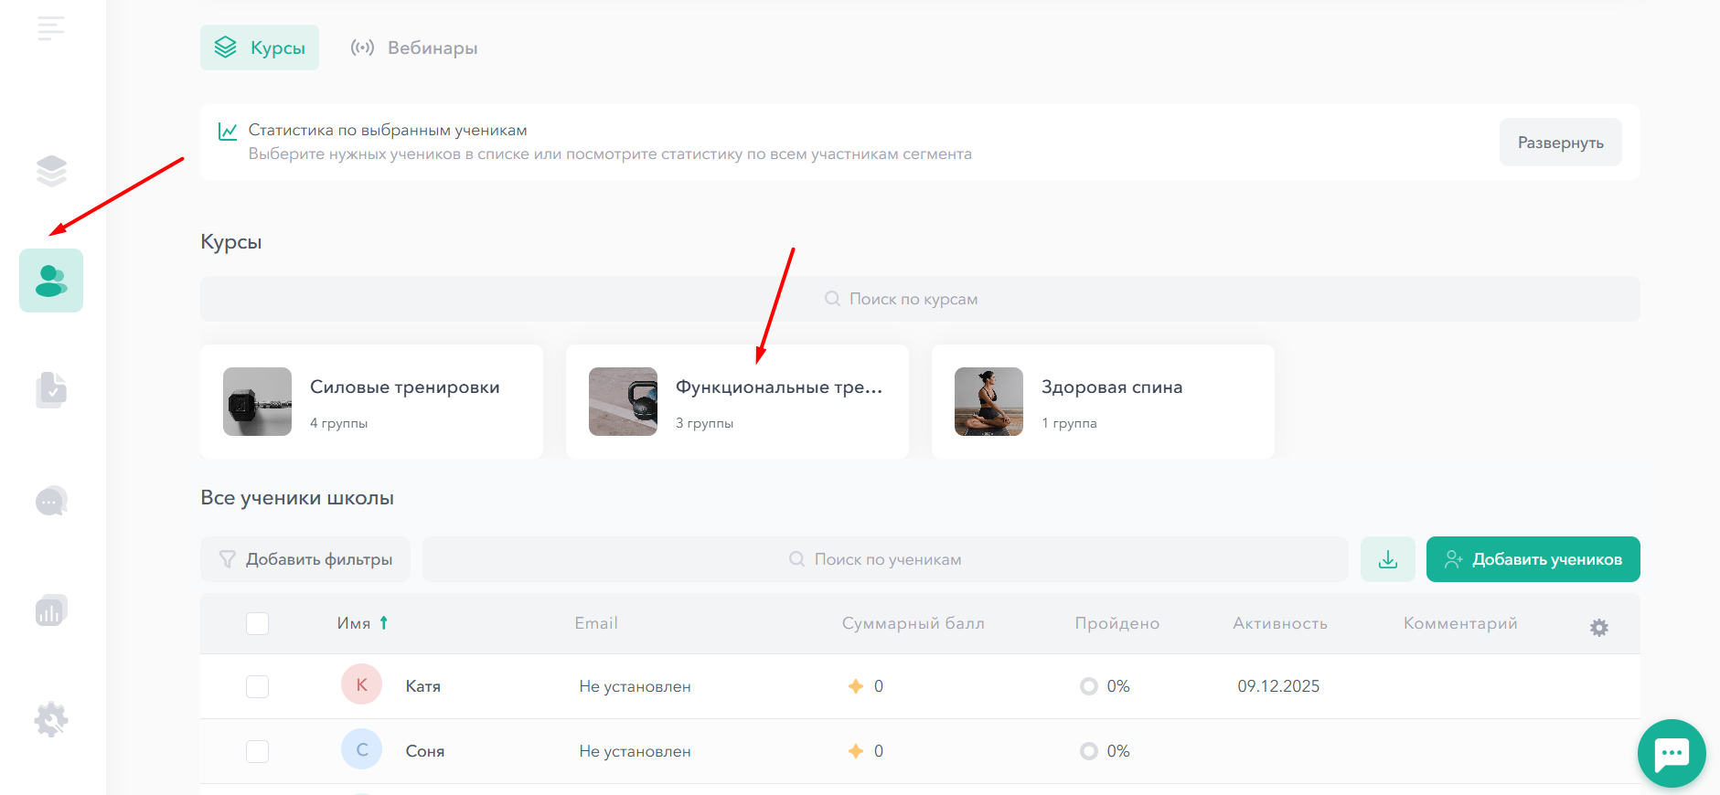Open the support chat bubble

point(1671,754)
